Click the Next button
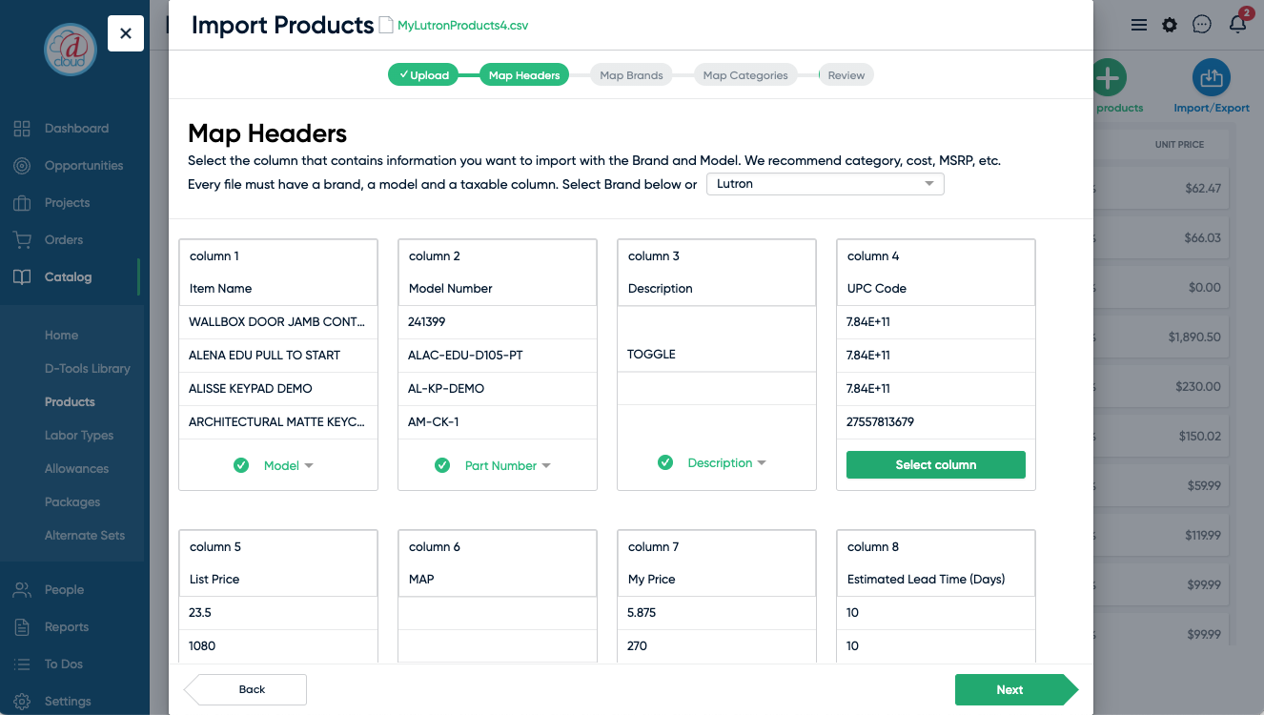Viewport: 1264px width, 715px height. coord(1010,689)
